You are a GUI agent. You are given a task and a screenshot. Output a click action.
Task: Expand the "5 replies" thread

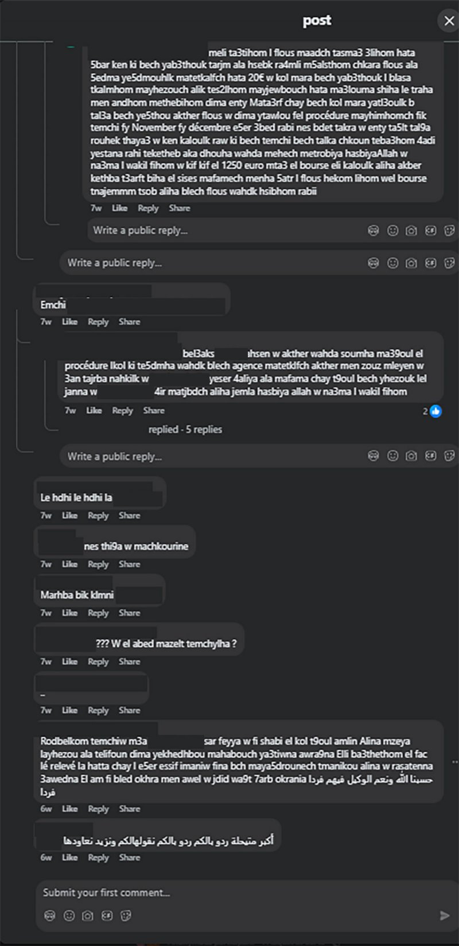click(185, 429)
